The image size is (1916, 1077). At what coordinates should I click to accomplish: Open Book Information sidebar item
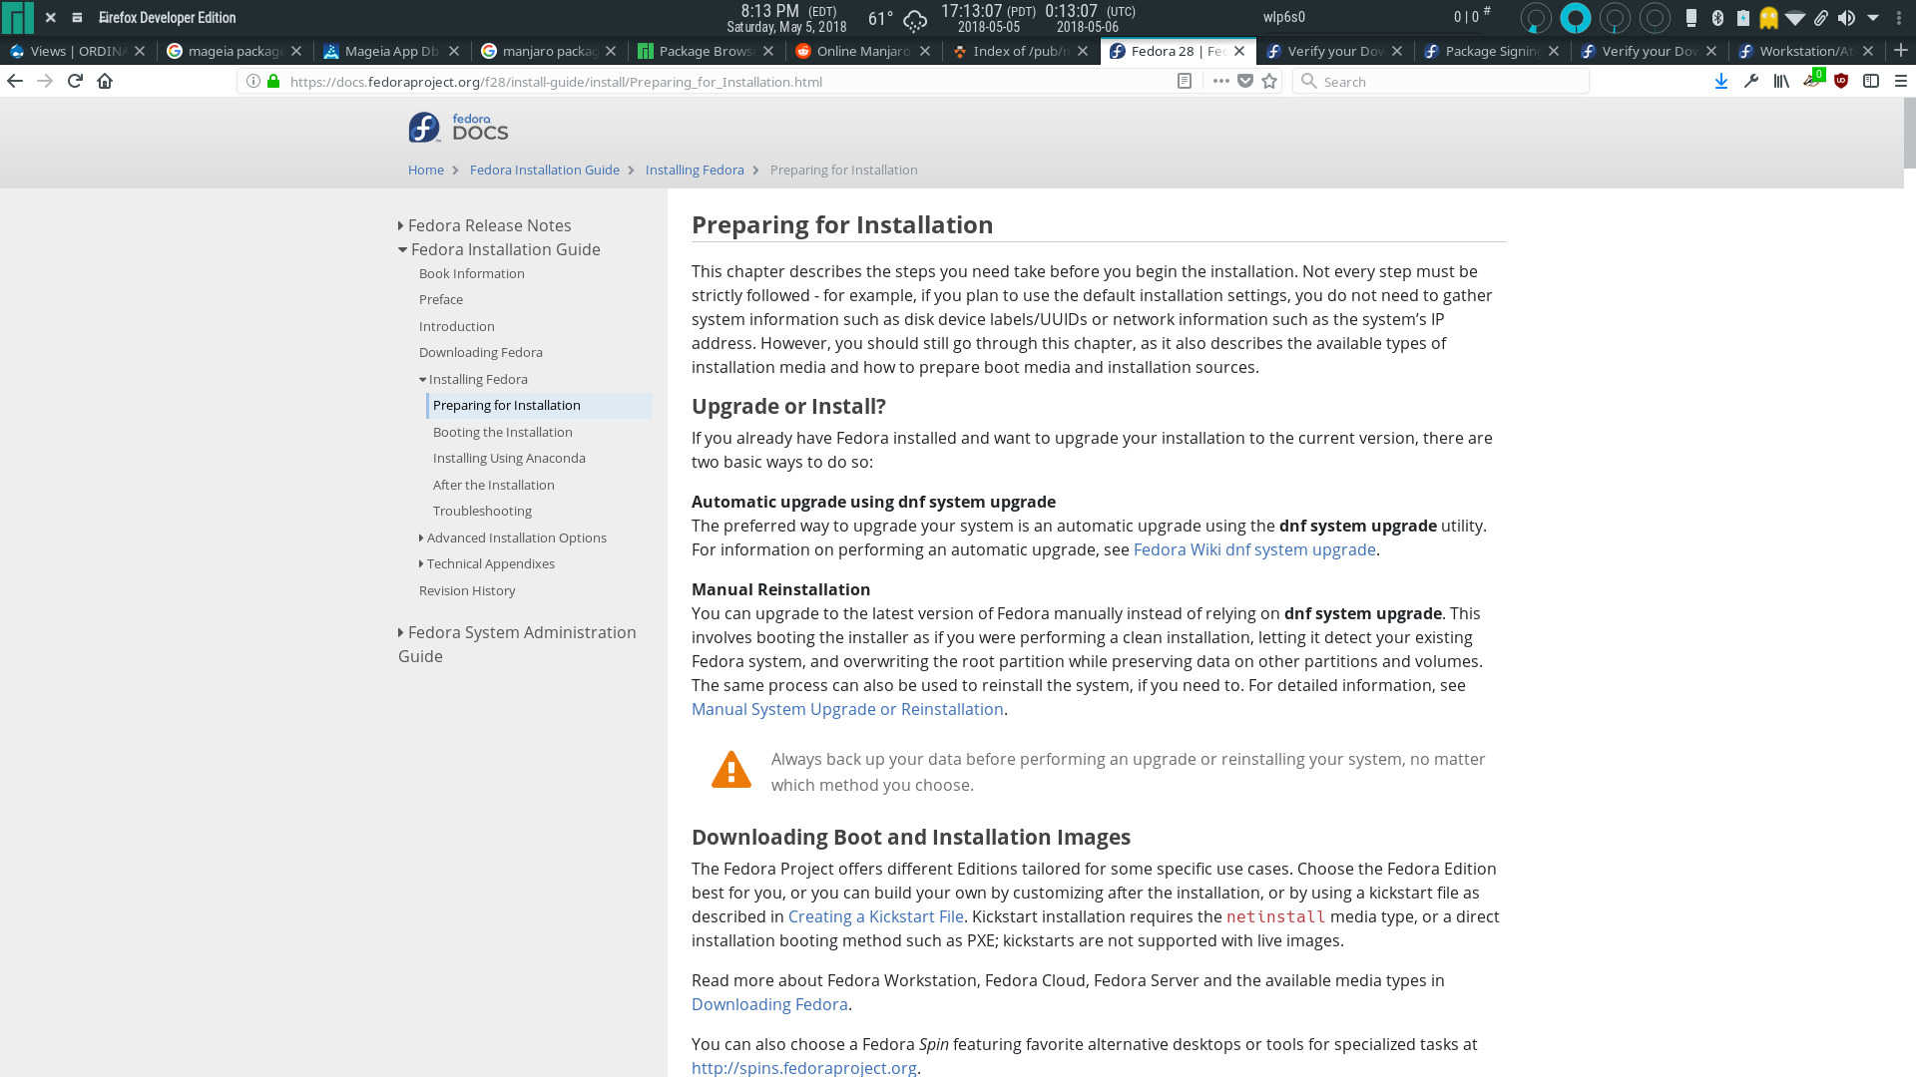pos(471,273)
